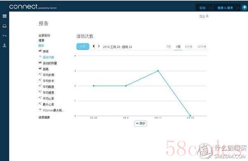Click the activity wave icon in the sidebar
Viewport: 248px width, 161px height.
(5, 36)
